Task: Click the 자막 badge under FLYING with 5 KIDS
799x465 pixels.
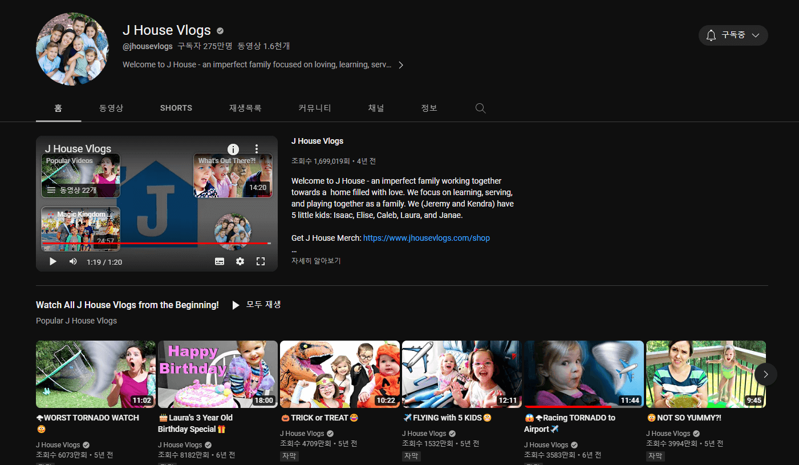Action: (x=411, y=456)
